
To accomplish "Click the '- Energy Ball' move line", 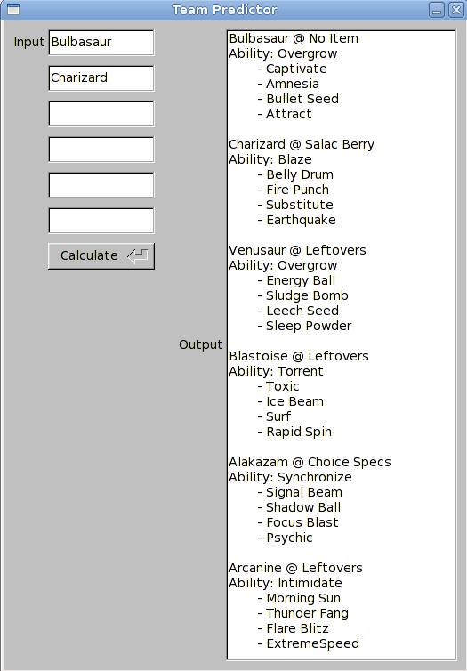I will point(296,280).
